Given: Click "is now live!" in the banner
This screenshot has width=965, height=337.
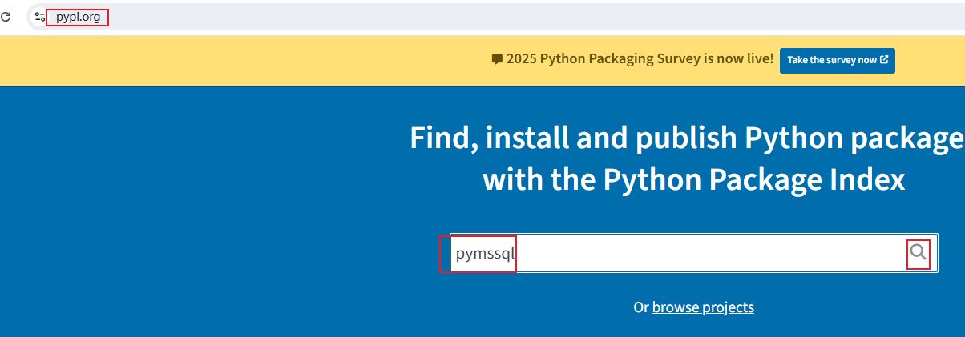Looking at the screenshot, I should pyautogui.click(x=737, y=59).
